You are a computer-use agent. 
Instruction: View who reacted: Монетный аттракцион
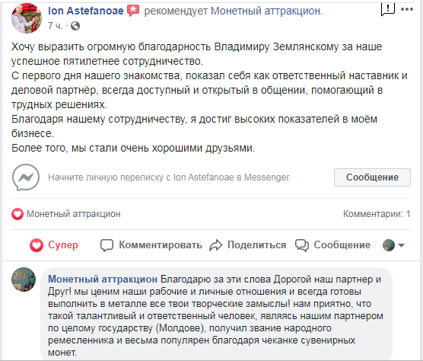point(73,214)
